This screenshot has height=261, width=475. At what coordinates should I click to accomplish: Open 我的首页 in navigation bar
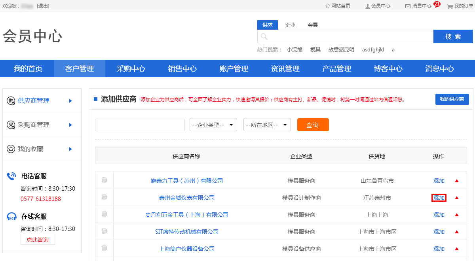[x=28, y=68]
